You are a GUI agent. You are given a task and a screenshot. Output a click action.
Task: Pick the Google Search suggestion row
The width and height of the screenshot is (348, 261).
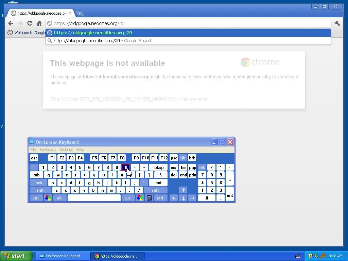[188, 41]
